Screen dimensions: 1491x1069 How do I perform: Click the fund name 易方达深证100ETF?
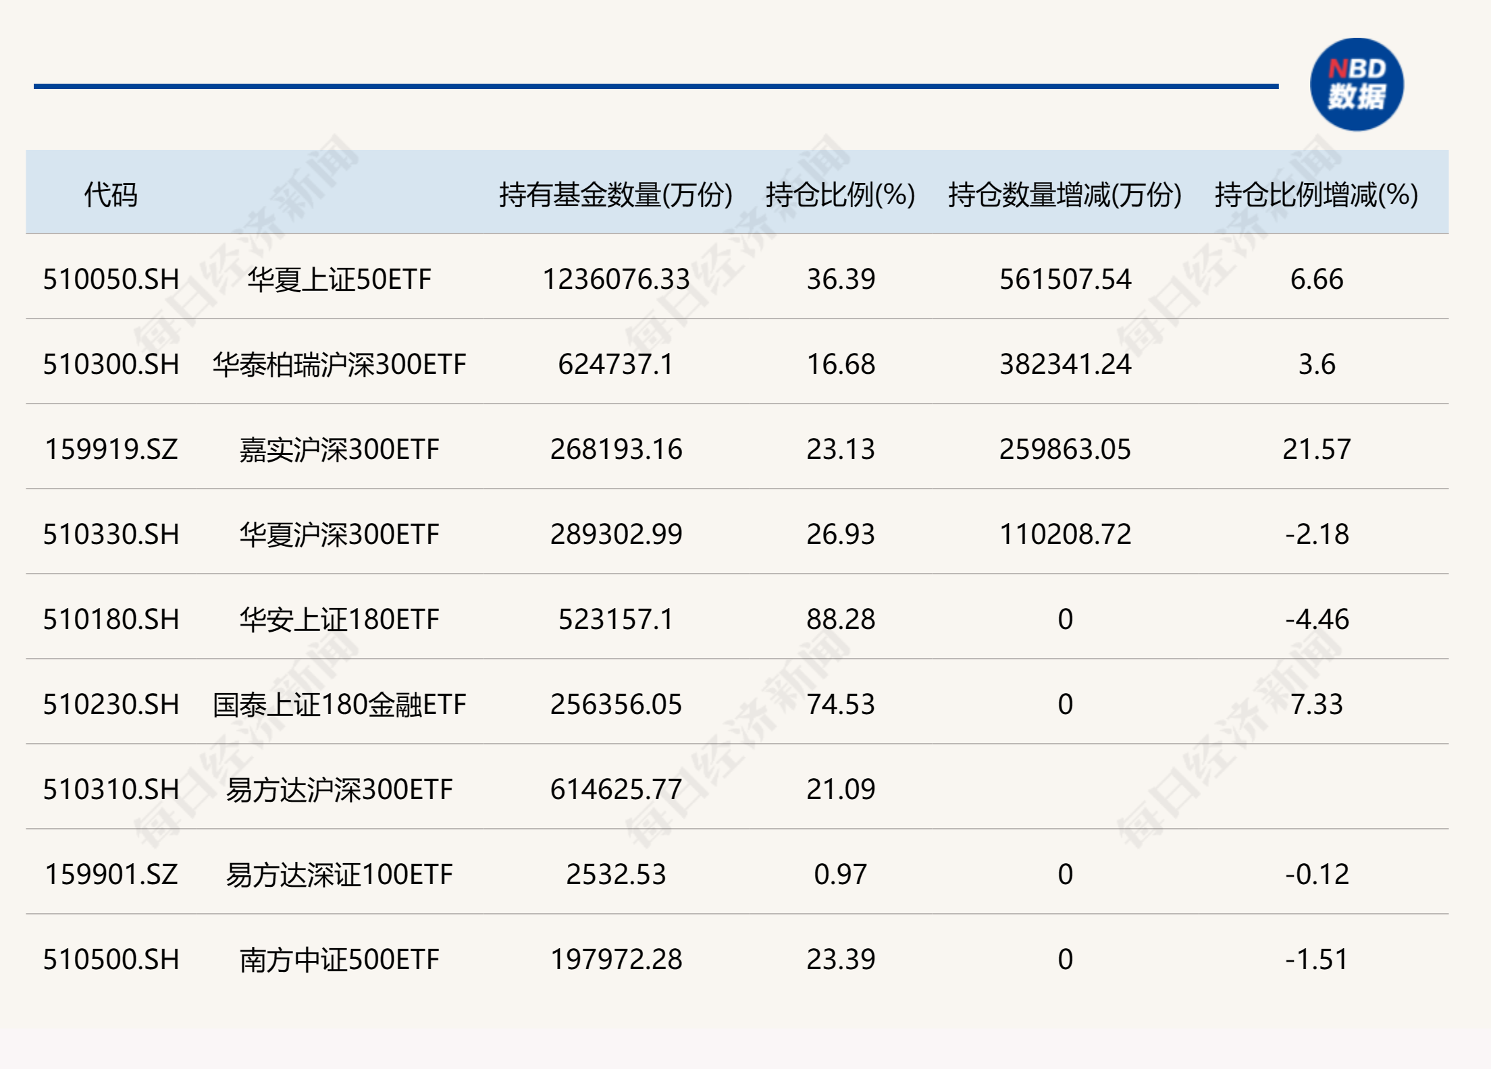pyautogui.click(x=339, y=874)
